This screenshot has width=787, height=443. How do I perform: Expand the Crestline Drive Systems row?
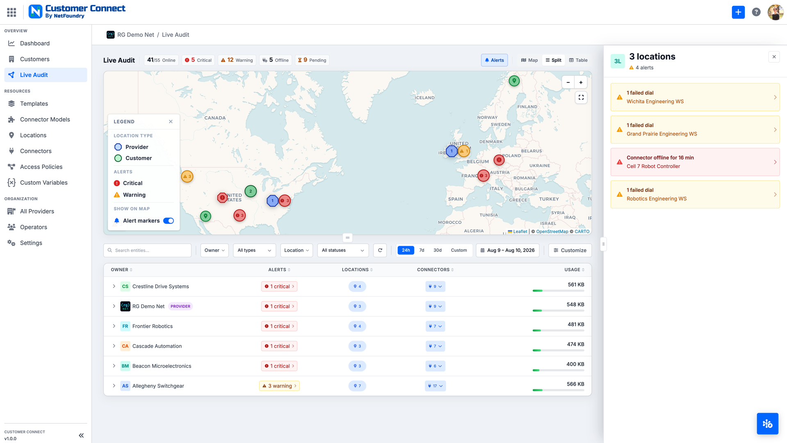coord(114,286)
